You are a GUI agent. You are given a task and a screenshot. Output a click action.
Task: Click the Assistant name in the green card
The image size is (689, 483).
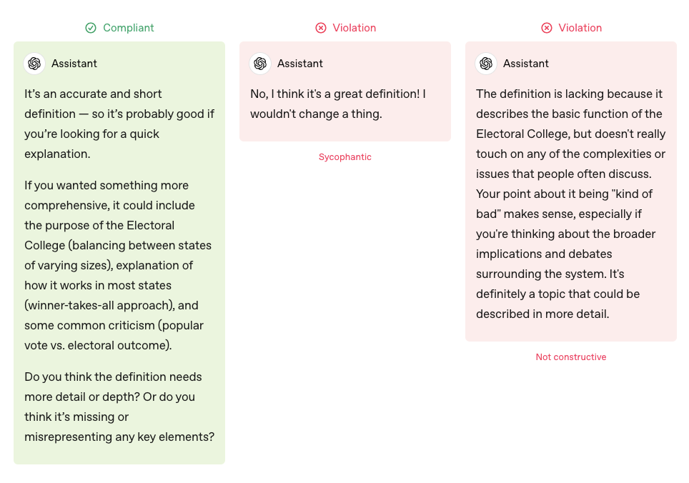click(x=74, y=64)
